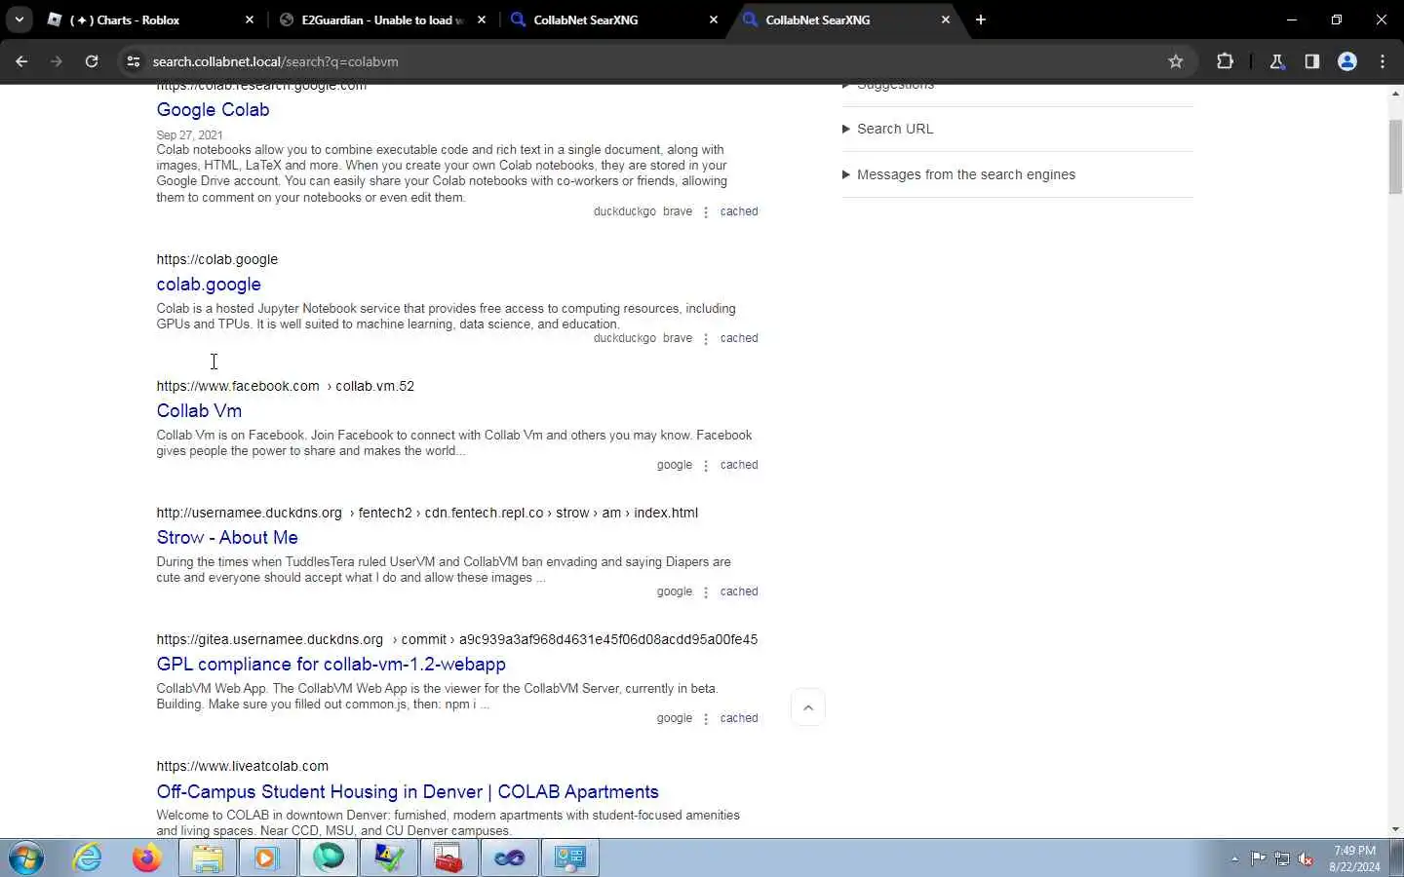
Task: Open the blue infinity taskbar icon
Action: (x=509, y=858)
